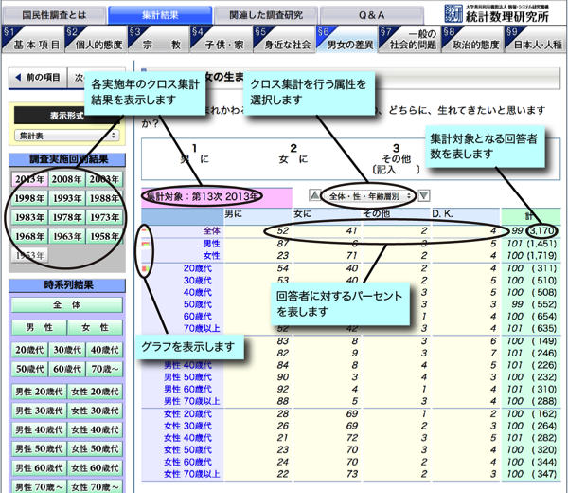The width and height of the screenshot is (568, 493).
Task: Click 女性 60歳代 row label in table
Action: pyautogui.click(x=187, y=462)
